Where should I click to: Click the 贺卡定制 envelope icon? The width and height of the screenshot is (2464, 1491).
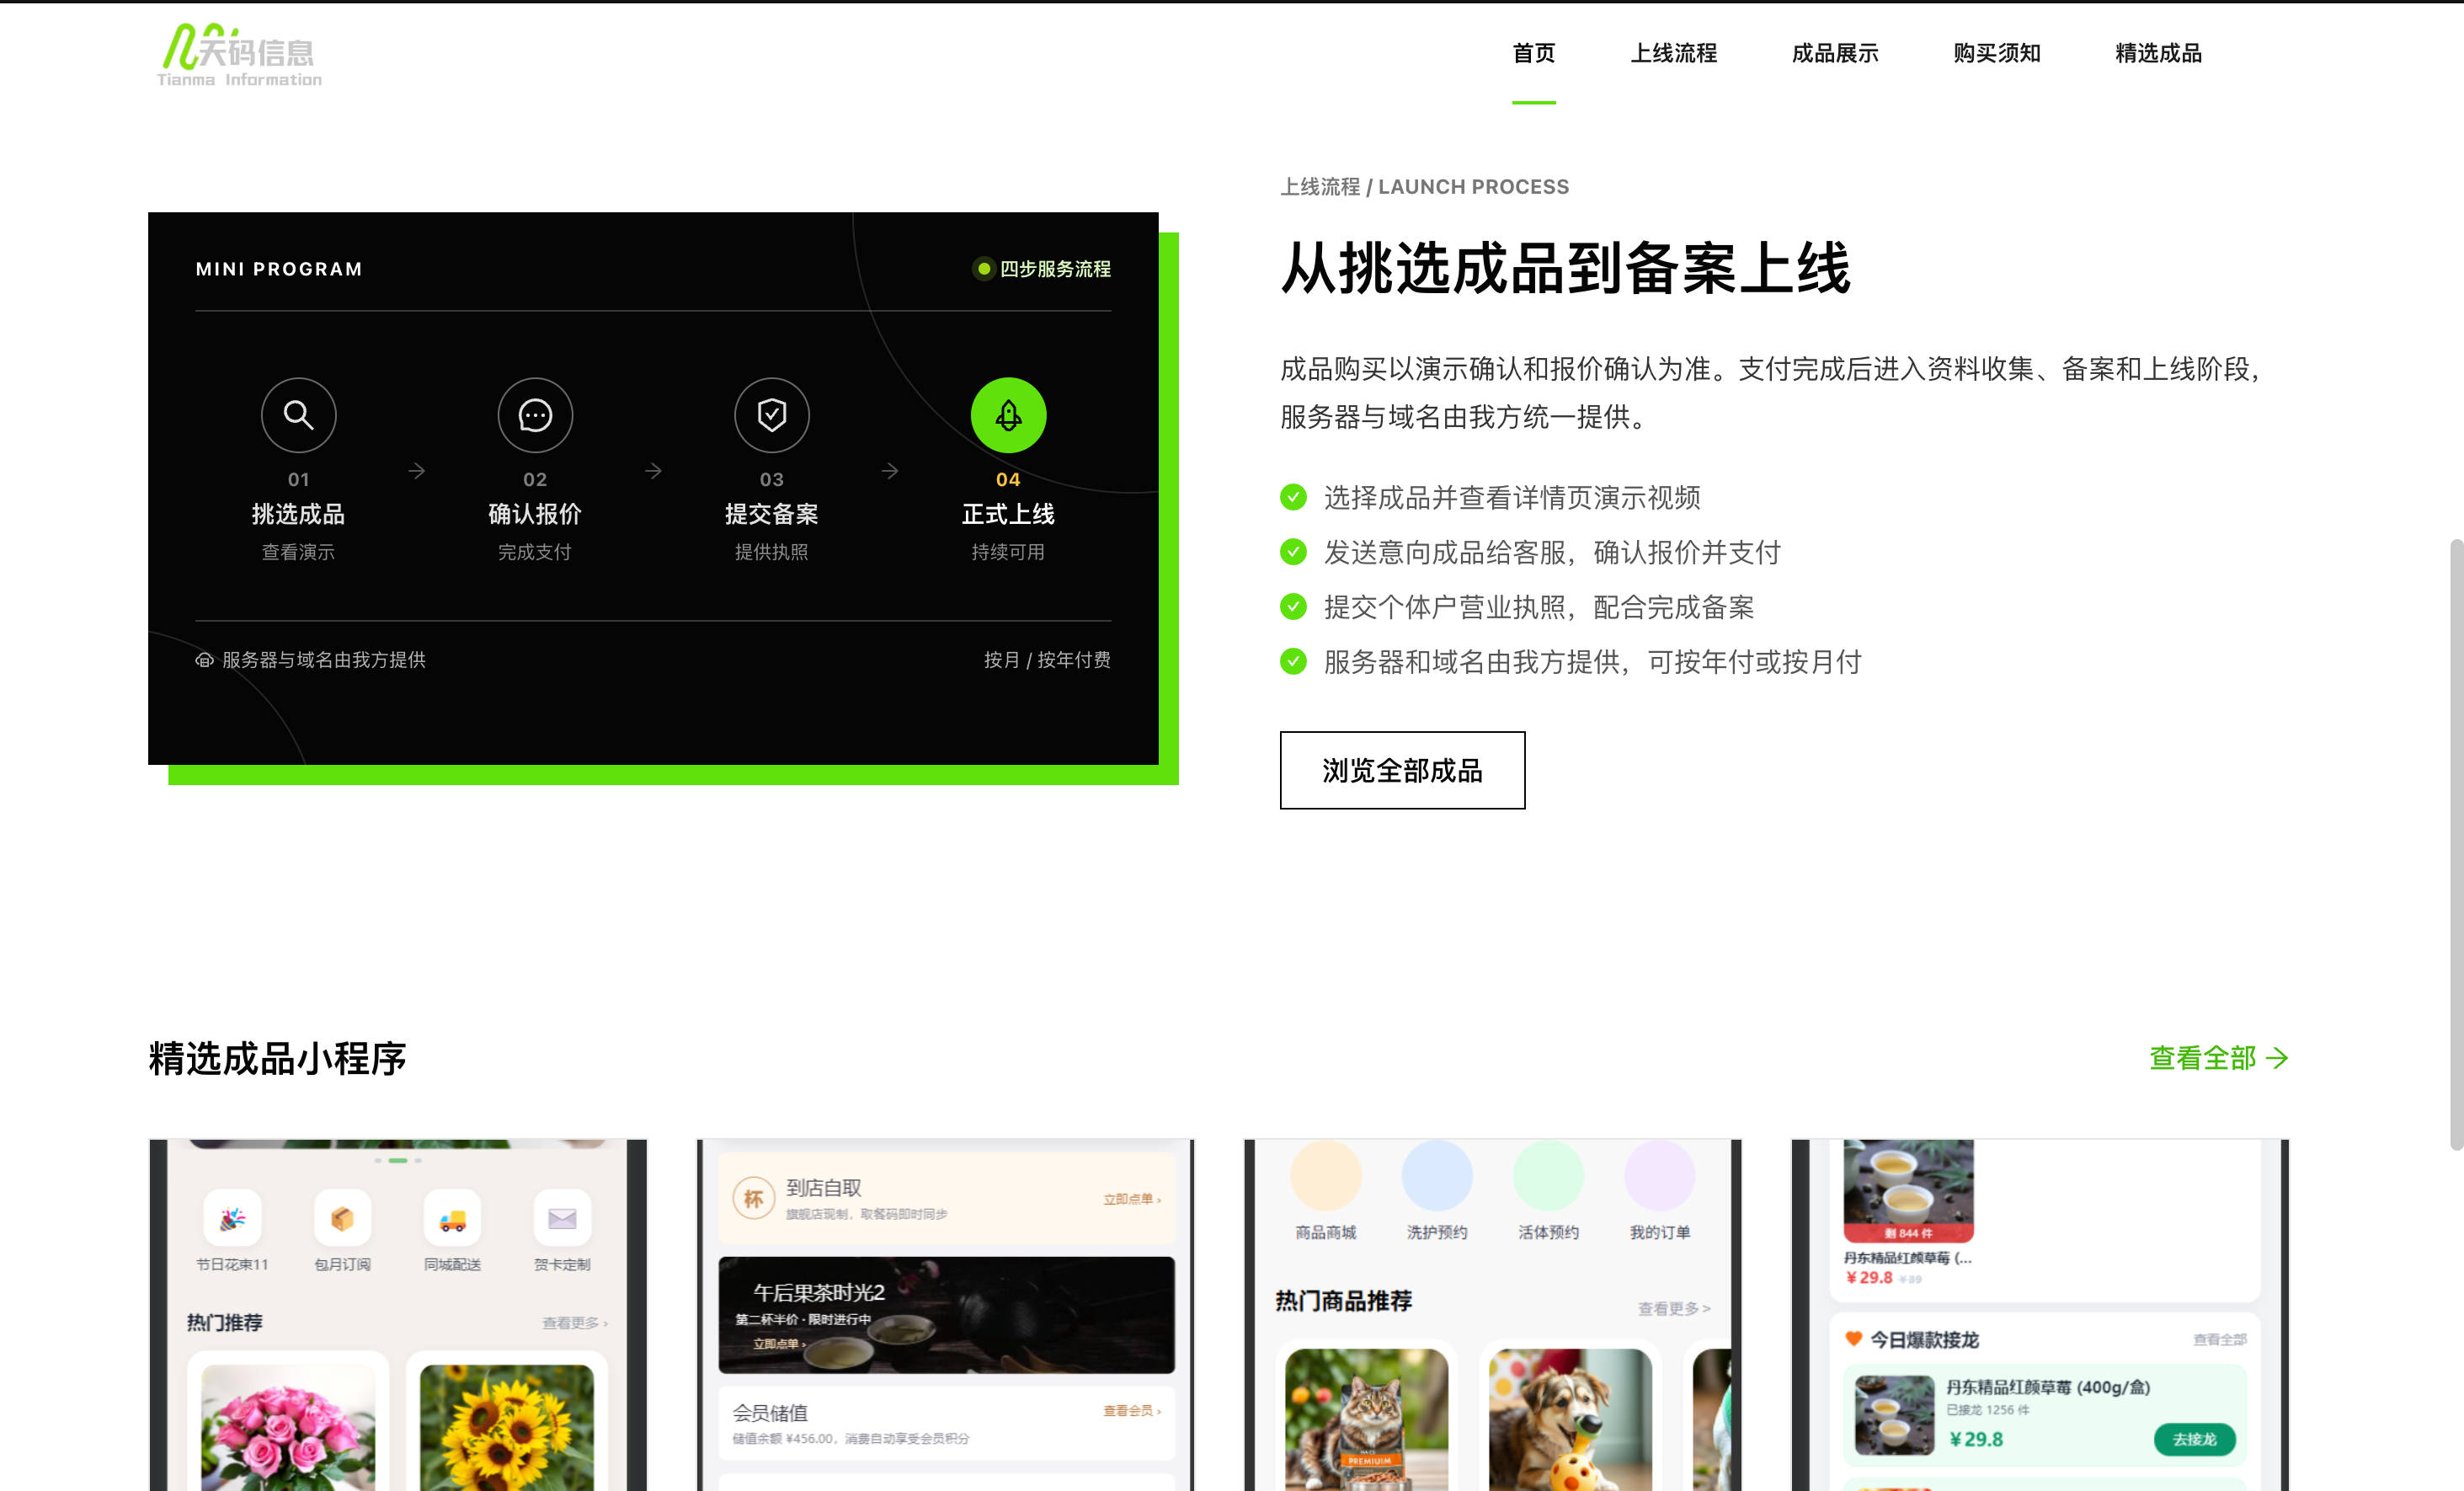click(x=562, y=1218)
